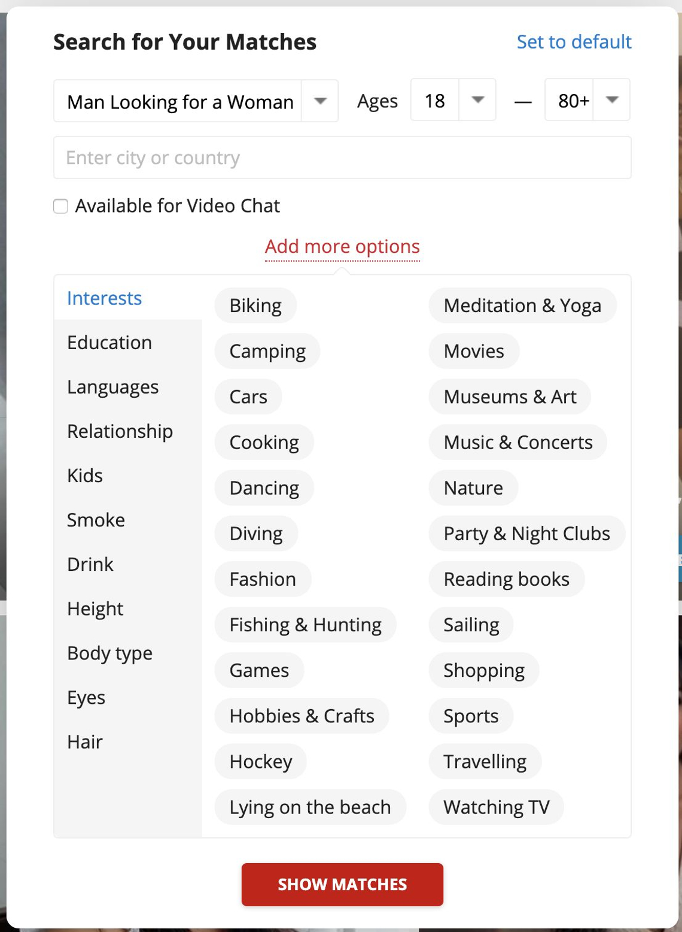Click the Add more options link
The height and width of the screenshot is (932, 682).
click(342, 246)
